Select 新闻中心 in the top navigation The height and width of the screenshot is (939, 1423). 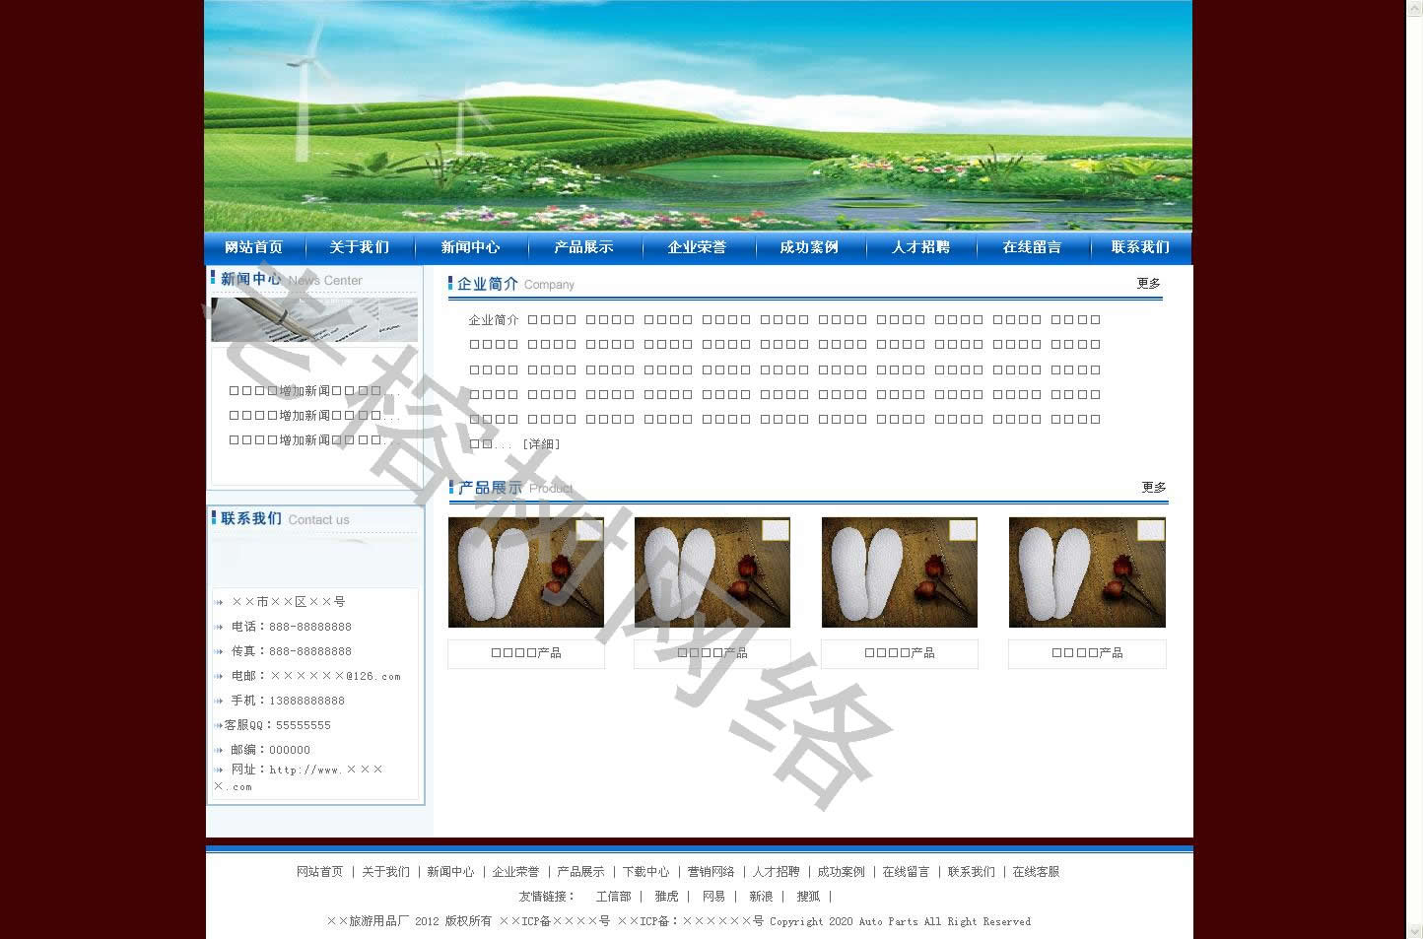(470, 247)
